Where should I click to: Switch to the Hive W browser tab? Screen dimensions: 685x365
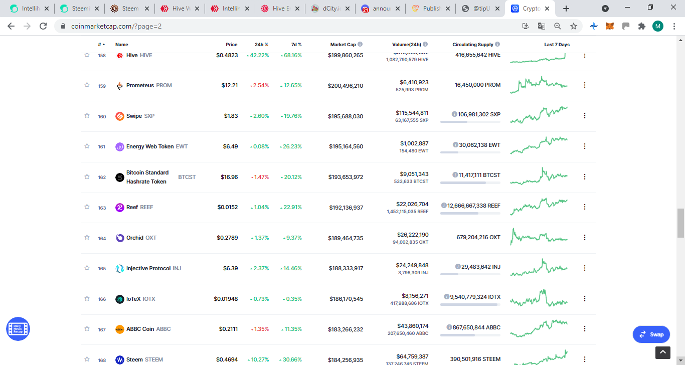tap(179, 9)
